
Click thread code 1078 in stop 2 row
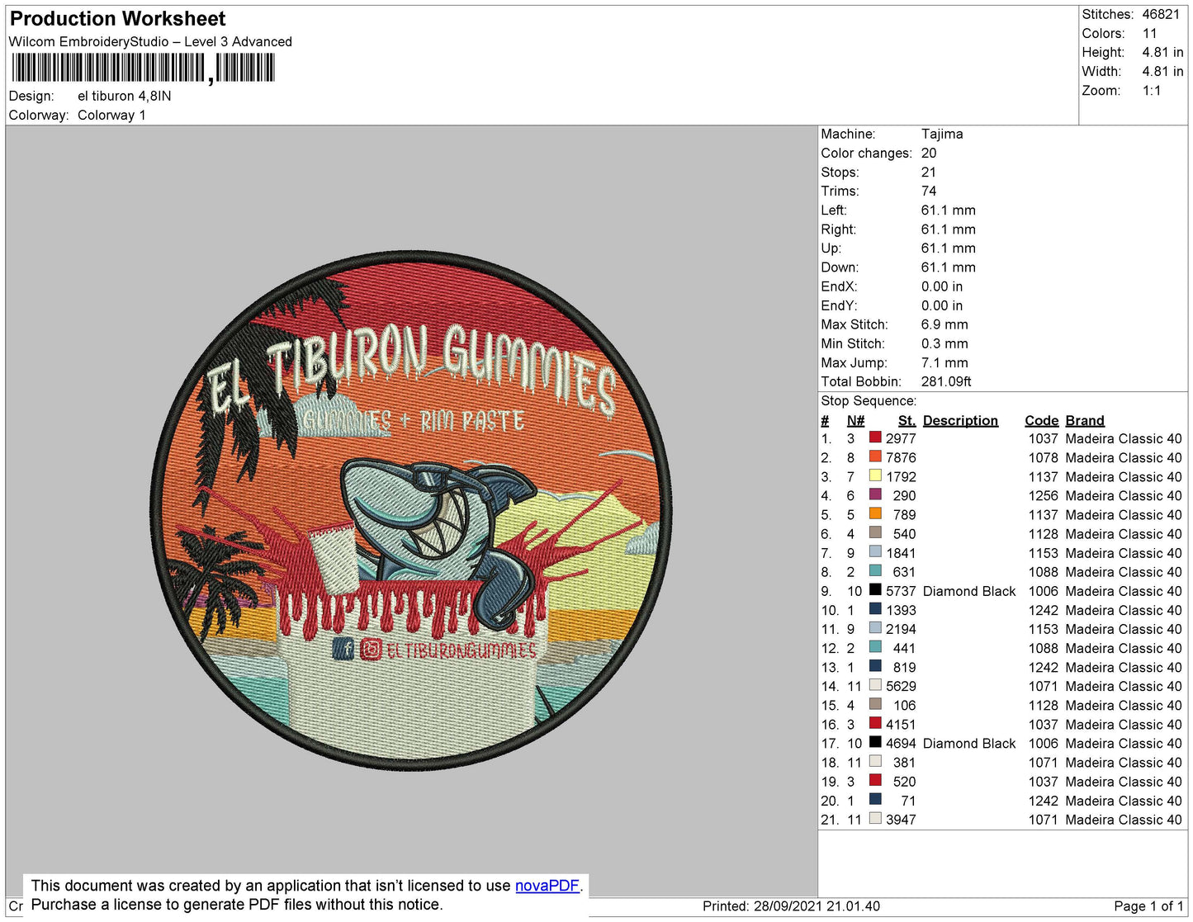[1043, 457]
